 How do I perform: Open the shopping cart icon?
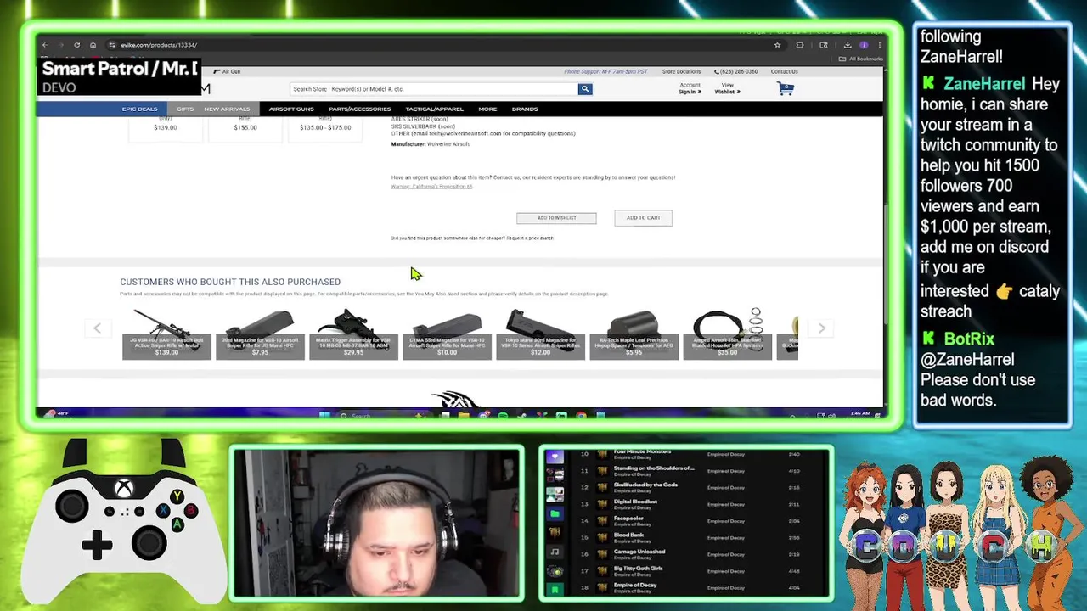[786, 88]
